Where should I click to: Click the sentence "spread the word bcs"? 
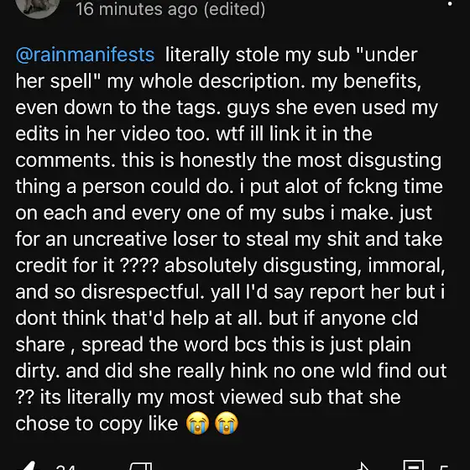tap(175, 345)
